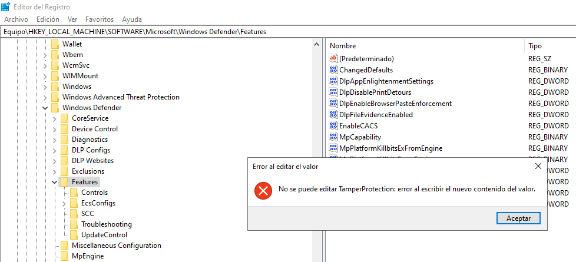Select the (Predeterminado) string value icon
Screen dimensions: 576x262
tap(333, 59)
